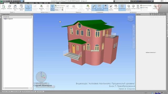
Task: Open the Добавить dropdown arrow
Action: [x=3, y=10]
